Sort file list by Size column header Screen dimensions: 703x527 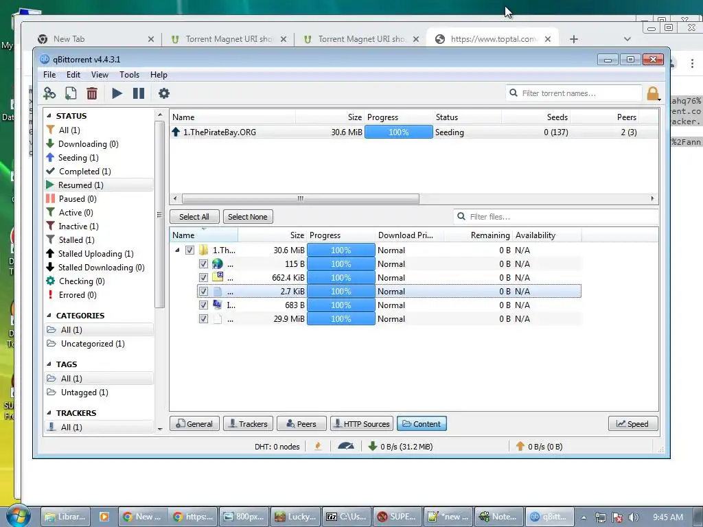[272, 235]
